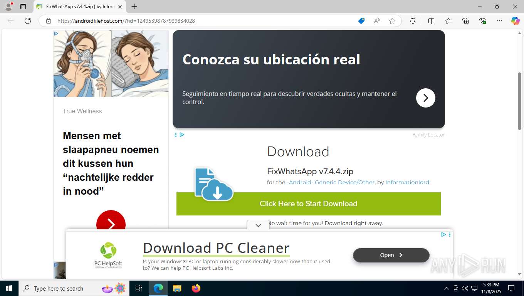Click AdChoices triangle below Family Locator banner
The width and height of the screenshot is (524, 296).
tap(182, 135)
